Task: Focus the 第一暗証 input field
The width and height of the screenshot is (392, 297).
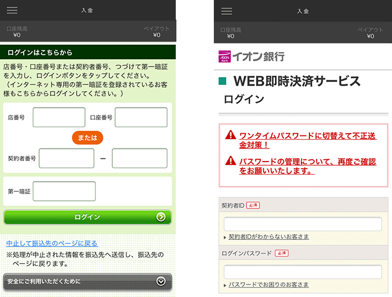Action: [x=64, y=191]
